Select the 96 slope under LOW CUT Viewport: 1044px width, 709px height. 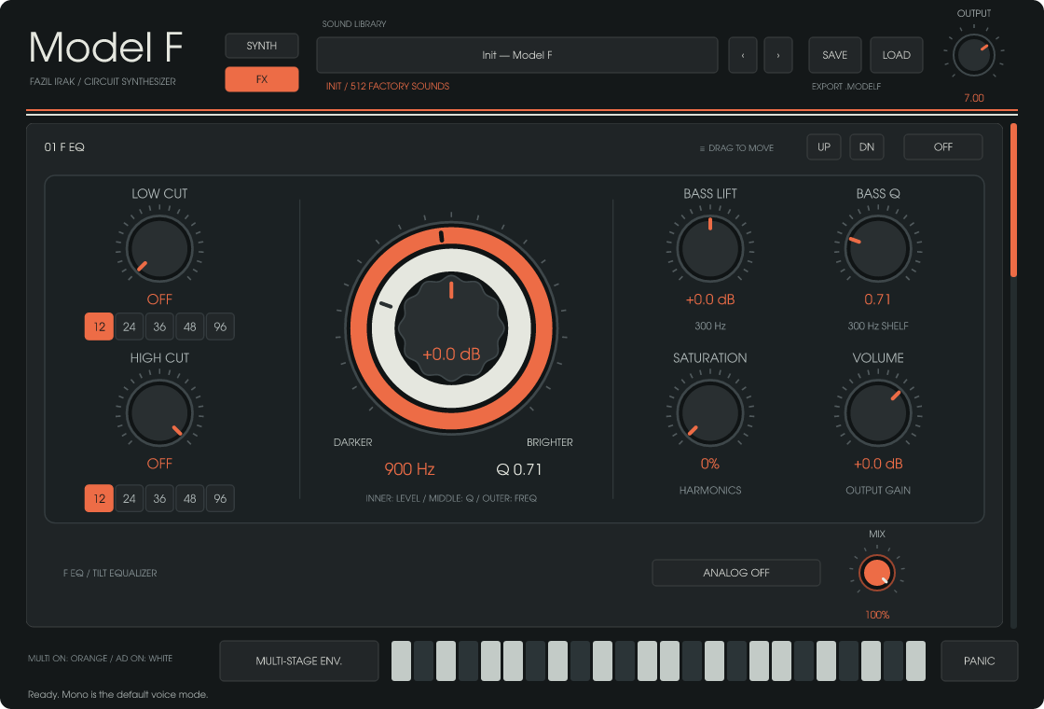point(220,327)
